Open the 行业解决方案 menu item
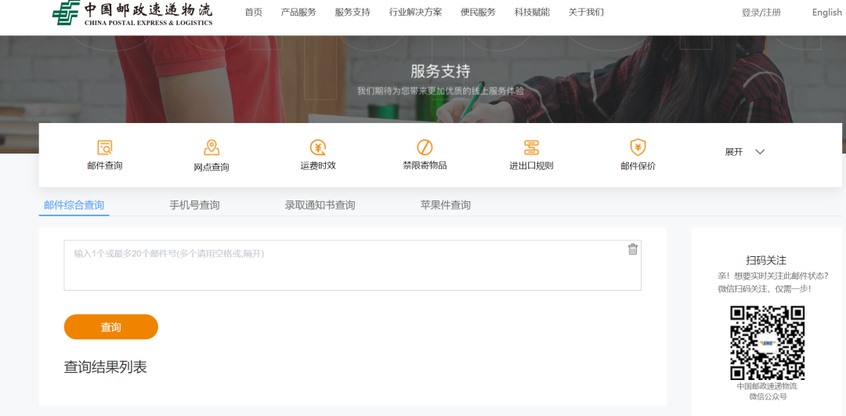Viewport: 846px width, 416px height. [415, 13]
